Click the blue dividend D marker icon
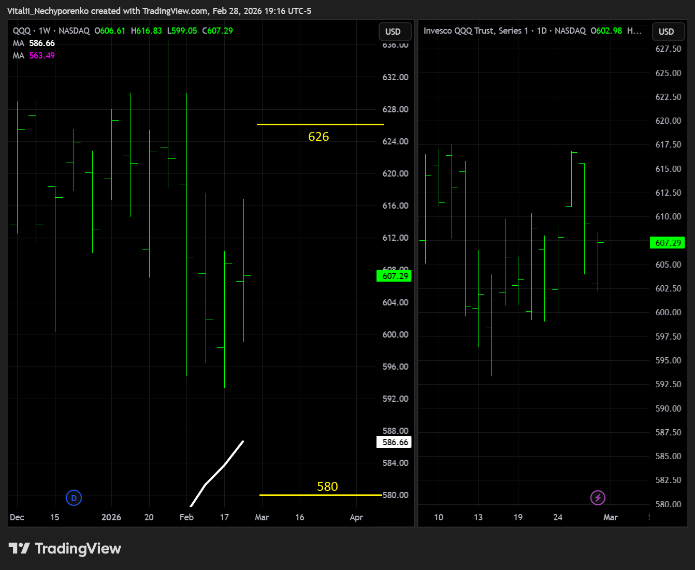695x570 pixels. click(74, 498)
